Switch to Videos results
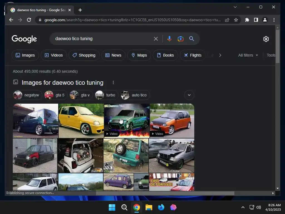 pyautogui.click(x=54, y=55)
